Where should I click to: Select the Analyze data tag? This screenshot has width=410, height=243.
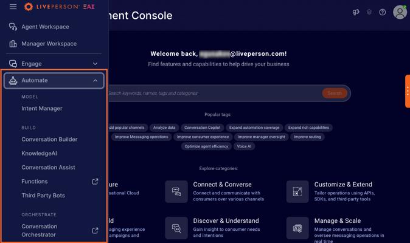[164, 128]
